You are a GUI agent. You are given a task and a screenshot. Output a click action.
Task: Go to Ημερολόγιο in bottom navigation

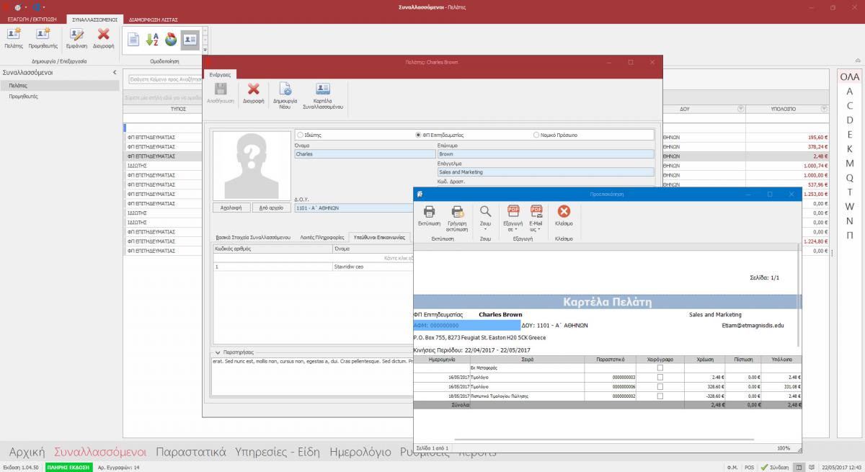(360, 453)
